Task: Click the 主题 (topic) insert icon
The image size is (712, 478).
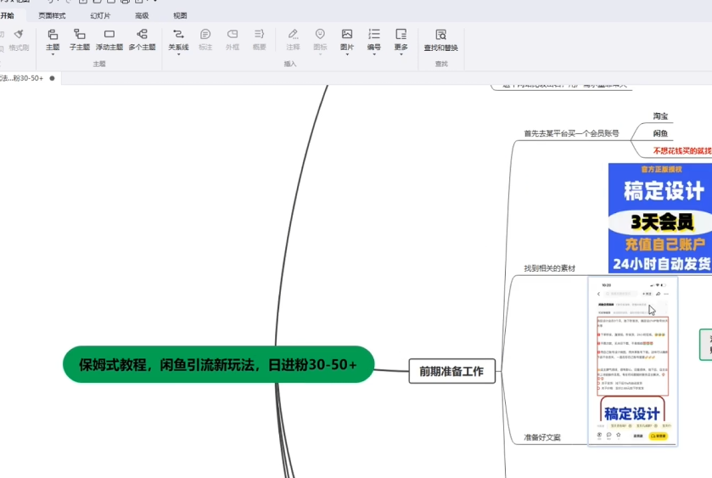Action: pos(53,36)
